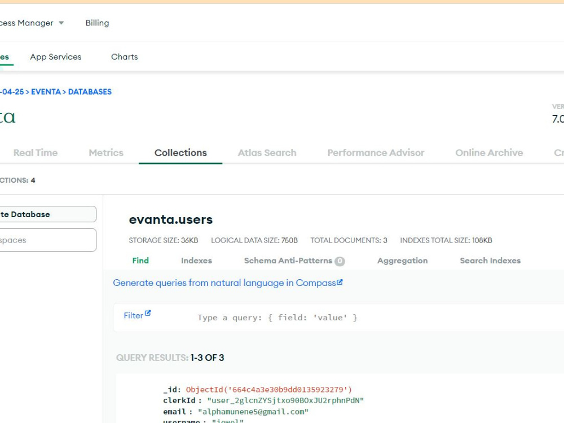Click external link icon beside Filter
The image size is (564, 423).
click(x=147, y=313)
